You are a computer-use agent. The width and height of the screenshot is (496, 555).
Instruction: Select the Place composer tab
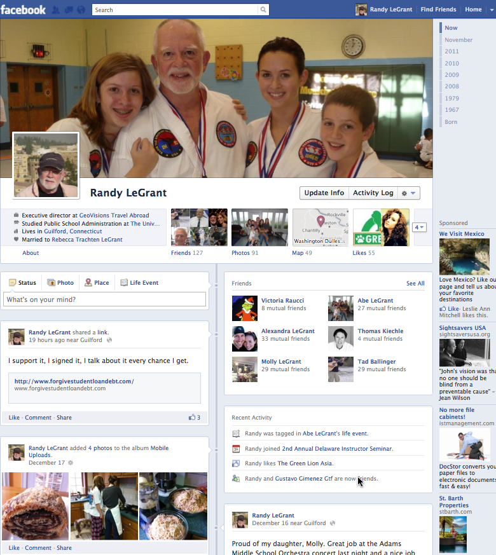(97, 282)
